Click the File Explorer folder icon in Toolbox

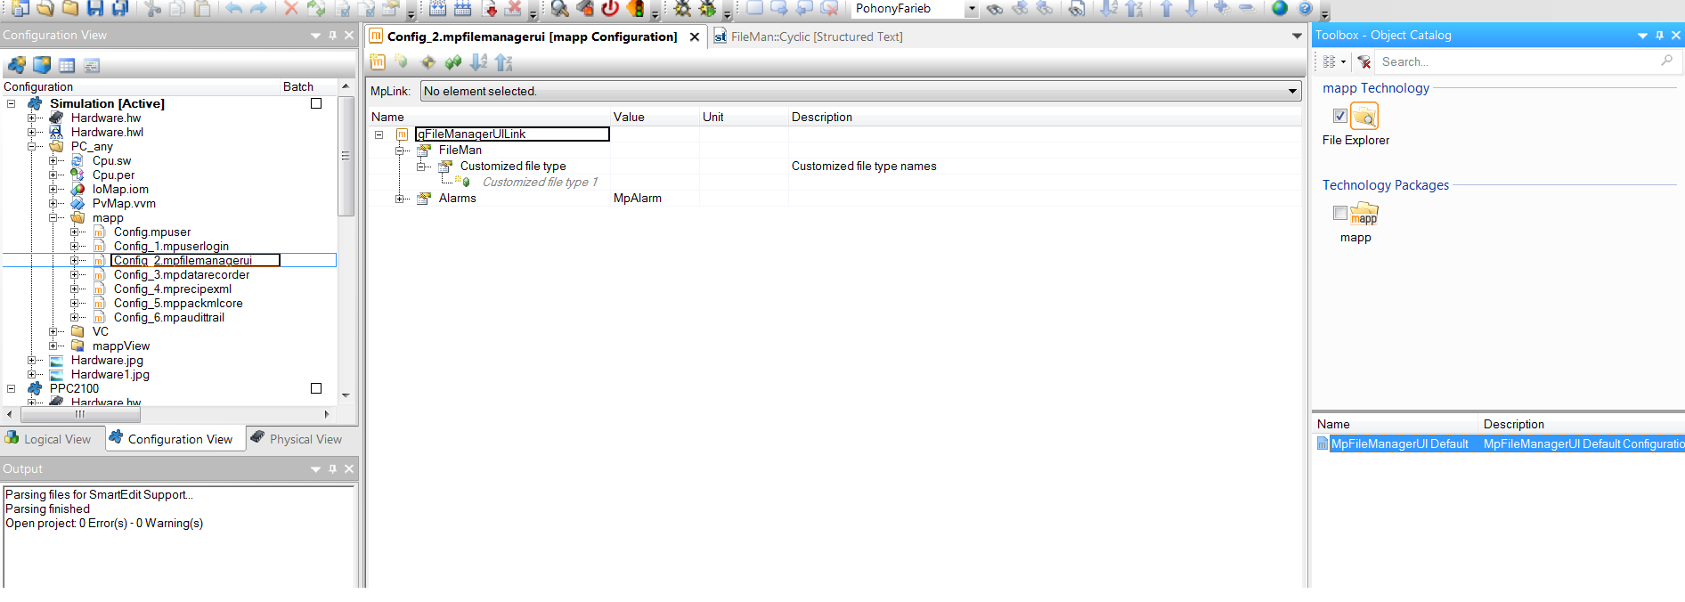[1364, 117]
